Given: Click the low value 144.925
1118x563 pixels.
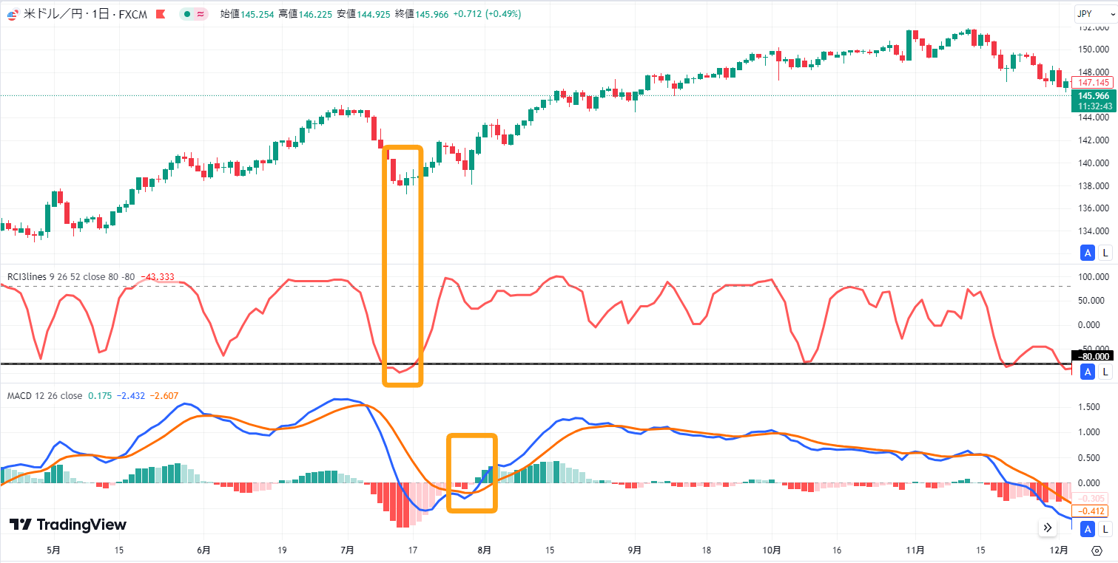Looking at the screenshot, I should 372,14.
